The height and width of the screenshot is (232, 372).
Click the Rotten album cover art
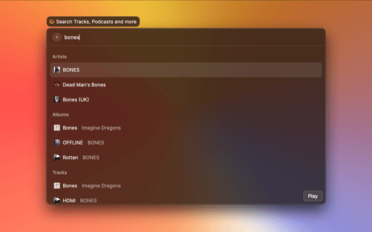57,157
